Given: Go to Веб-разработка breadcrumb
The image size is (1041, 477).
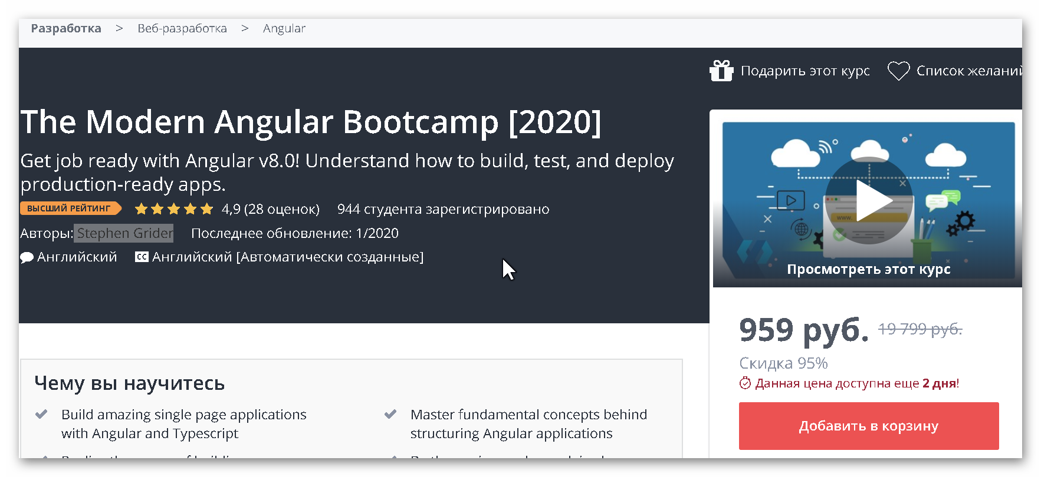Looking at the screenshot, I should pyautogui.click(x=182, y=28).
